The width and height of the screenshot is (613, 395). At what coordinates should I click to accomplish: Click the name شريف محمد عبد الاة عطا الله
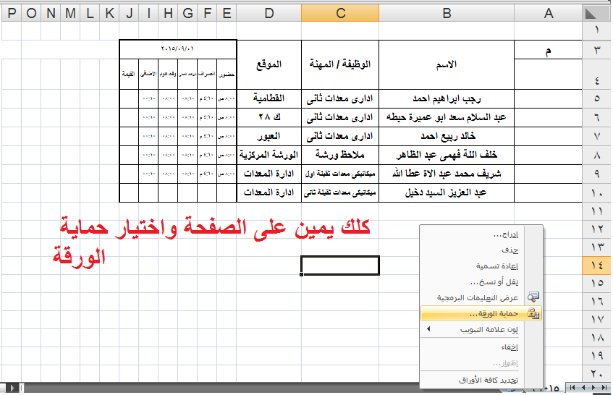point(447,174)
